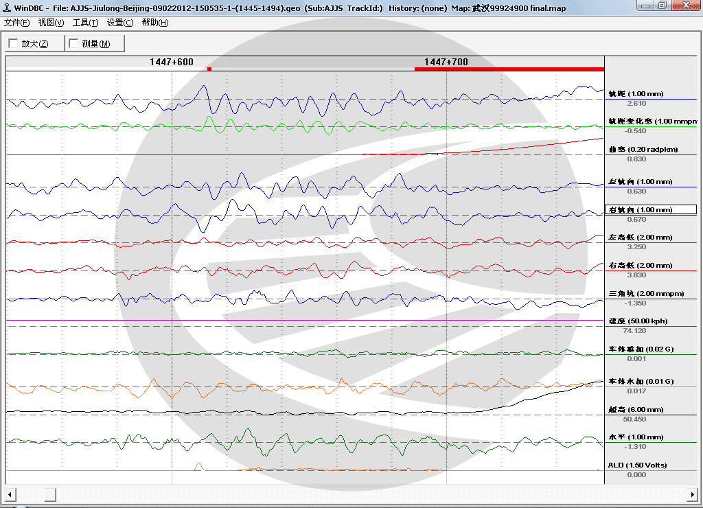The height and width of the screenshot is (508, 703).
Task: Open the 帮助(H) menu
Action: click(x=155, y=23)
